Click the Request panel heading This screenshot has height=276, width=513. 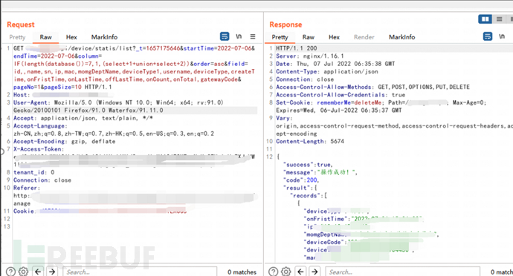[21, 24]
